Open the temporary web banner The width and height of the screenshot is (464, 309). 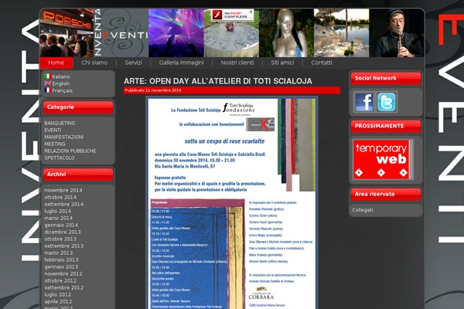tap(381, 160)
